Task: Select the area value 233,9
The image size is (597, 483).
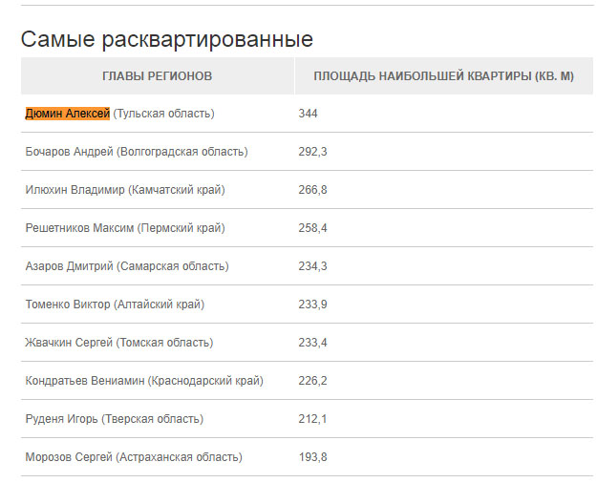Action: pyautogui.click(x=312, y=304)
